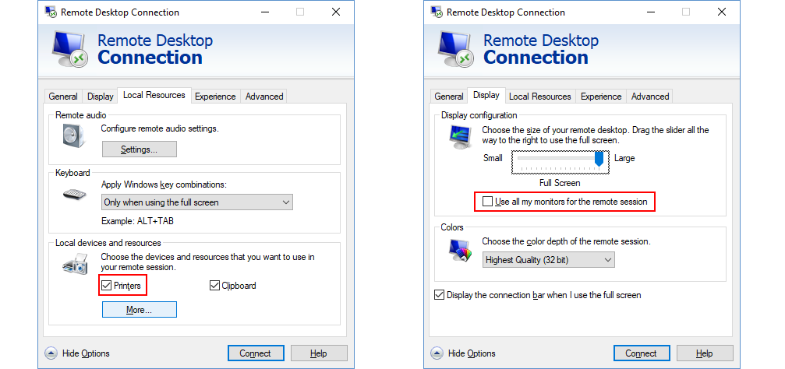Click the 'Large' slider label
The width and height of the screenshot is (785, 369).
click(x=624, y=158)
